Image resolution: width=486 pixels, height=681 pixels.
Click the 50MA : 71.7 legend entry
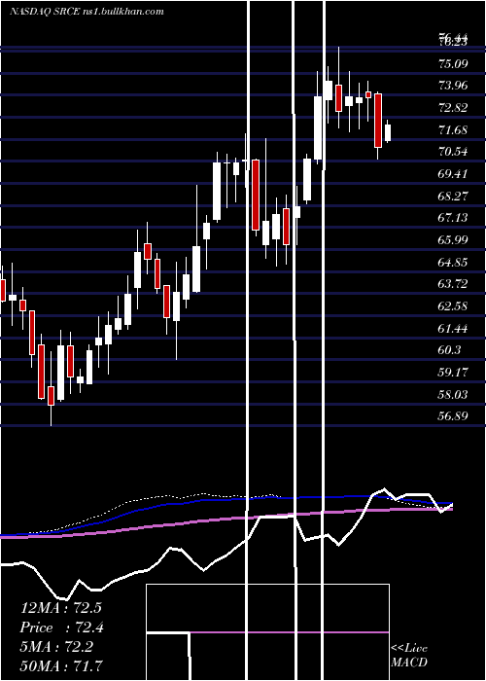[62, 666]
